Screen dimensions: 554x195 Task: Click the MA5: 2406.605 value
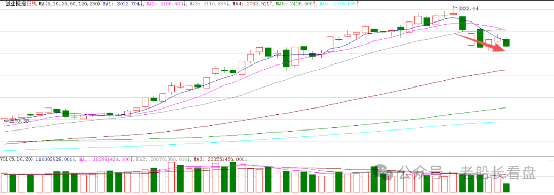(294, 4)
